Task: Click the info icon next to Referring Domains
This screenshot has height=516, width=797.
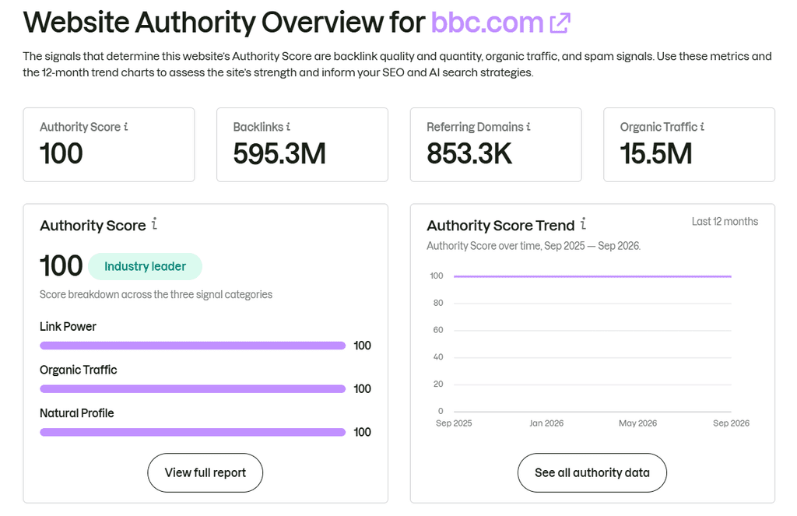Action: (x=528, y=127)
